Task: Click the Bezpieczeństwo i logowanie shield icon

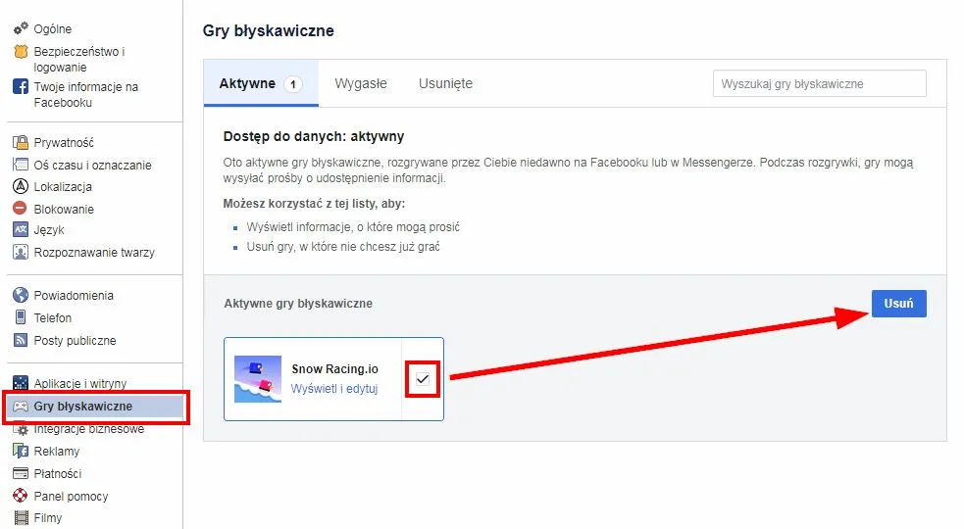Action: pyautogui.click(x=21, y=52)
